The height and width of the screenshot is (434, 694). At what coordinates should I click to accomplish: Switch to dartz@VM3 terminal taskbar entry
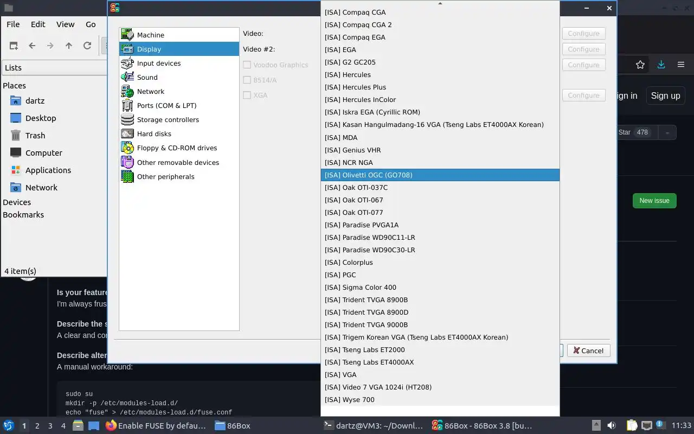point(373,425)
